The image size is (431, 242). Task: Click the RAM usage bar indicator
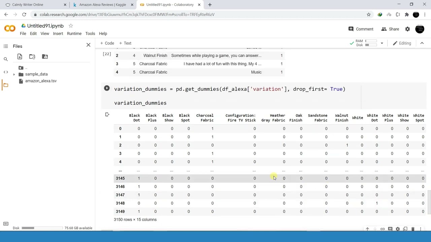pos(371,41)
